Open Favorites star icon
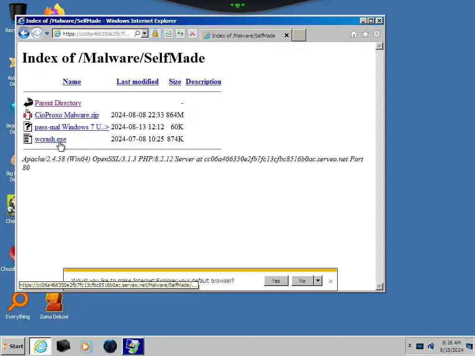This screenshot has width=475, height=356. tap(366, 34)
